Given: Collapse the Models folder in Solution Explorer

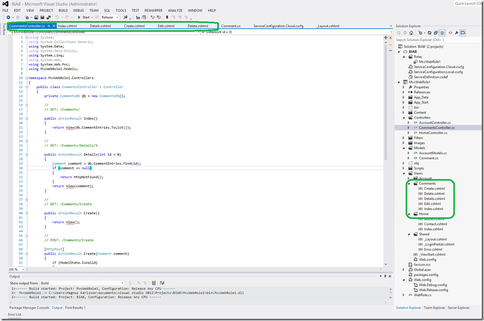Looking at the screenshot, I should (x=404, y=148).
